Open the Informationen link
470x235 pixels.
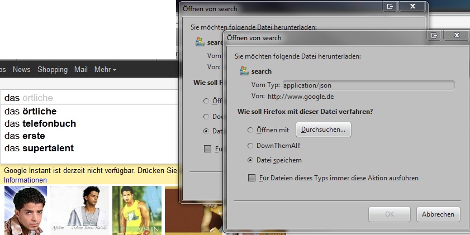pos(25,180)
